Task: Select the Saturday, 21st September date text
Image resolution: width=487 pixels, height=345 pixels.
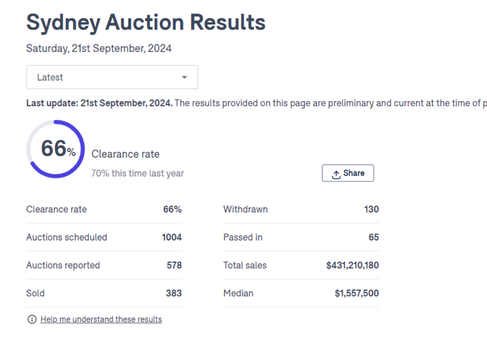Action: [98, 48]
